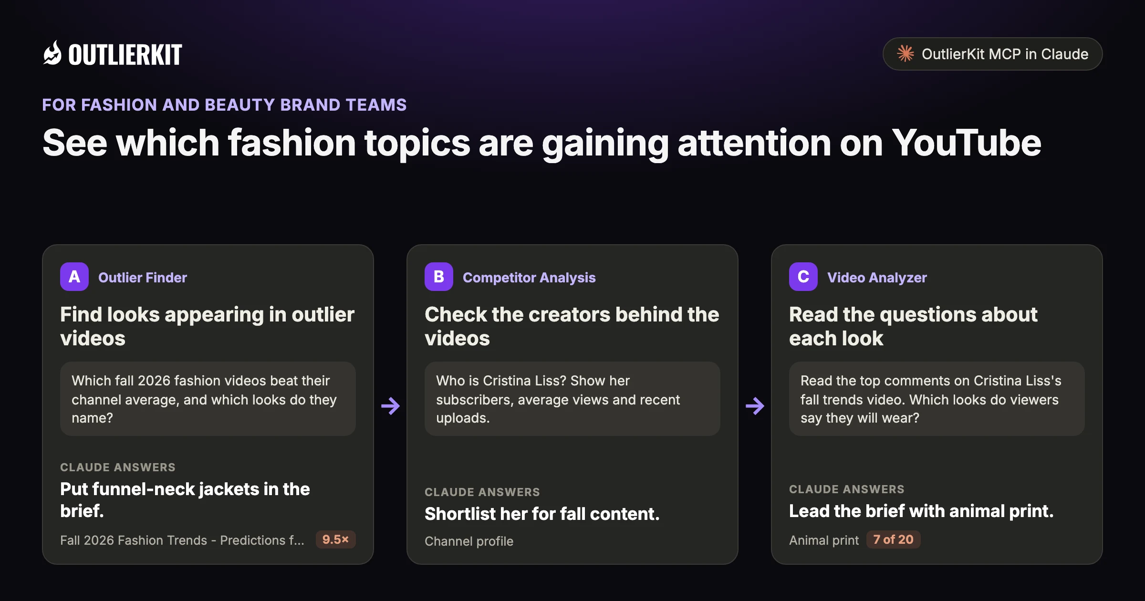1145x601 pixels.
Task: Click 'Read the questions about each look' heading
Action: point(913,326)
